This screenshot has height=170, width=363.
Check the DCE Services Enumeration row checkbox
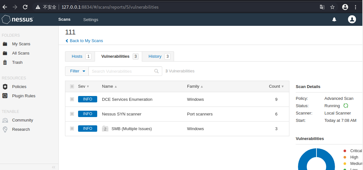click(x=72, y=99)
